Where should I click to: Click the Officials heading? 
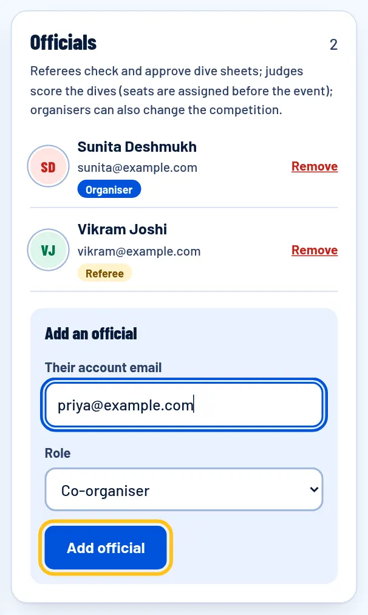[63, 42]
